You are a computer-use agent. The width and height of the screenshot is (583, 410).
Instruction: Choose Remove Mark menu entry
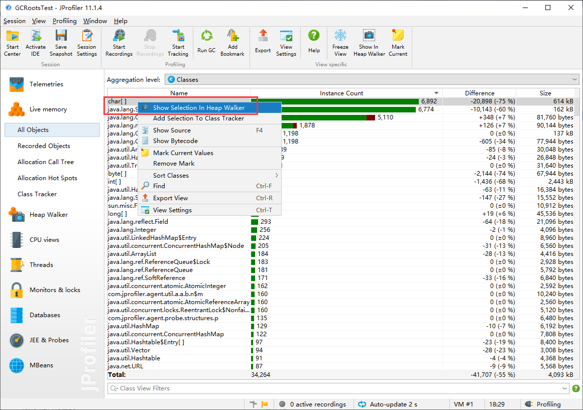tap(209, 164)
